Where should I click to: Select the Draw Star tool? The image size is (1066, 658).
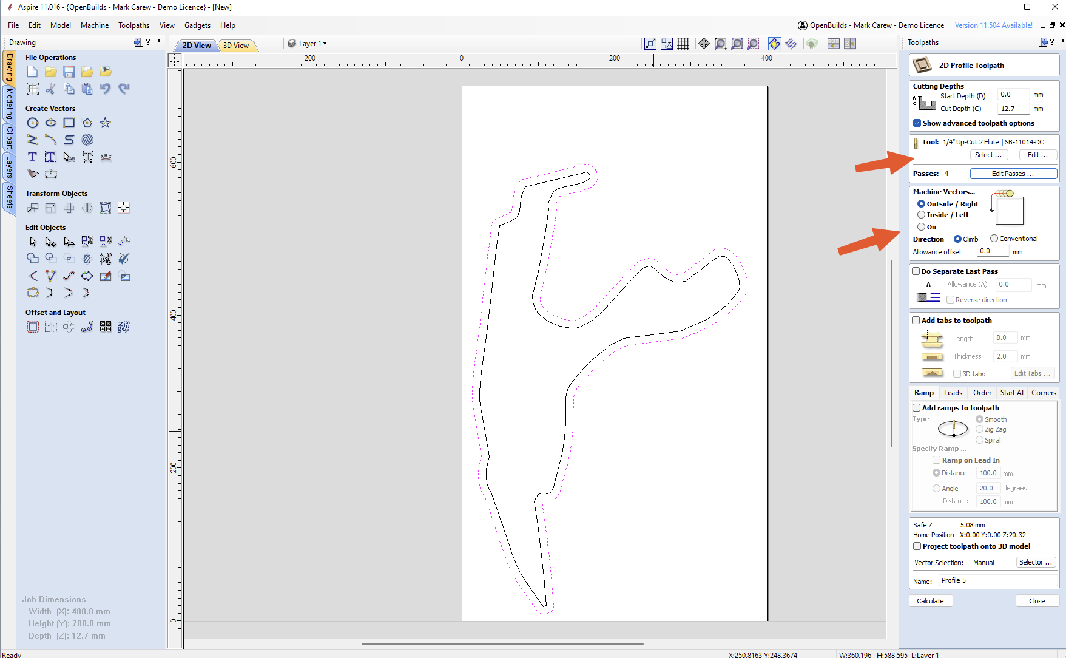(x=106, y=123)
